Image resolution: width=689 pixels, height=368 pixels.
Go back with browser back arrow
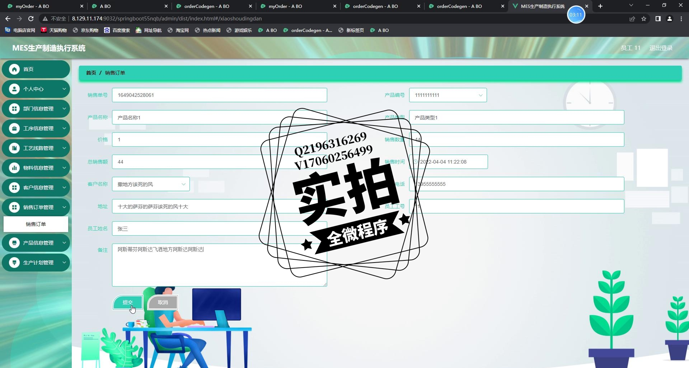(8, 19)
